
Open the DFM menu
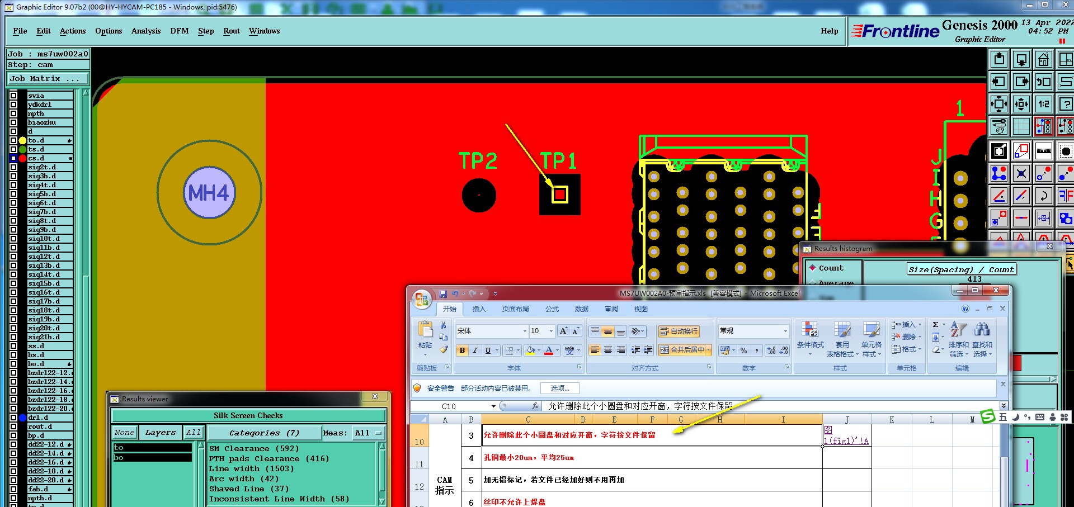180,31
